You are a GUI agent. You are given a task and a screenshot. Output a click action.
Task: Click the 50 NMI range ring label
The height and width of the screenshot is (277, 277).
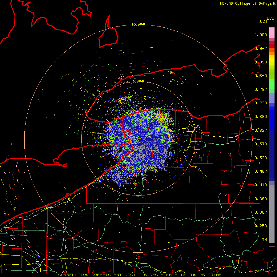[x=138, y=81]
